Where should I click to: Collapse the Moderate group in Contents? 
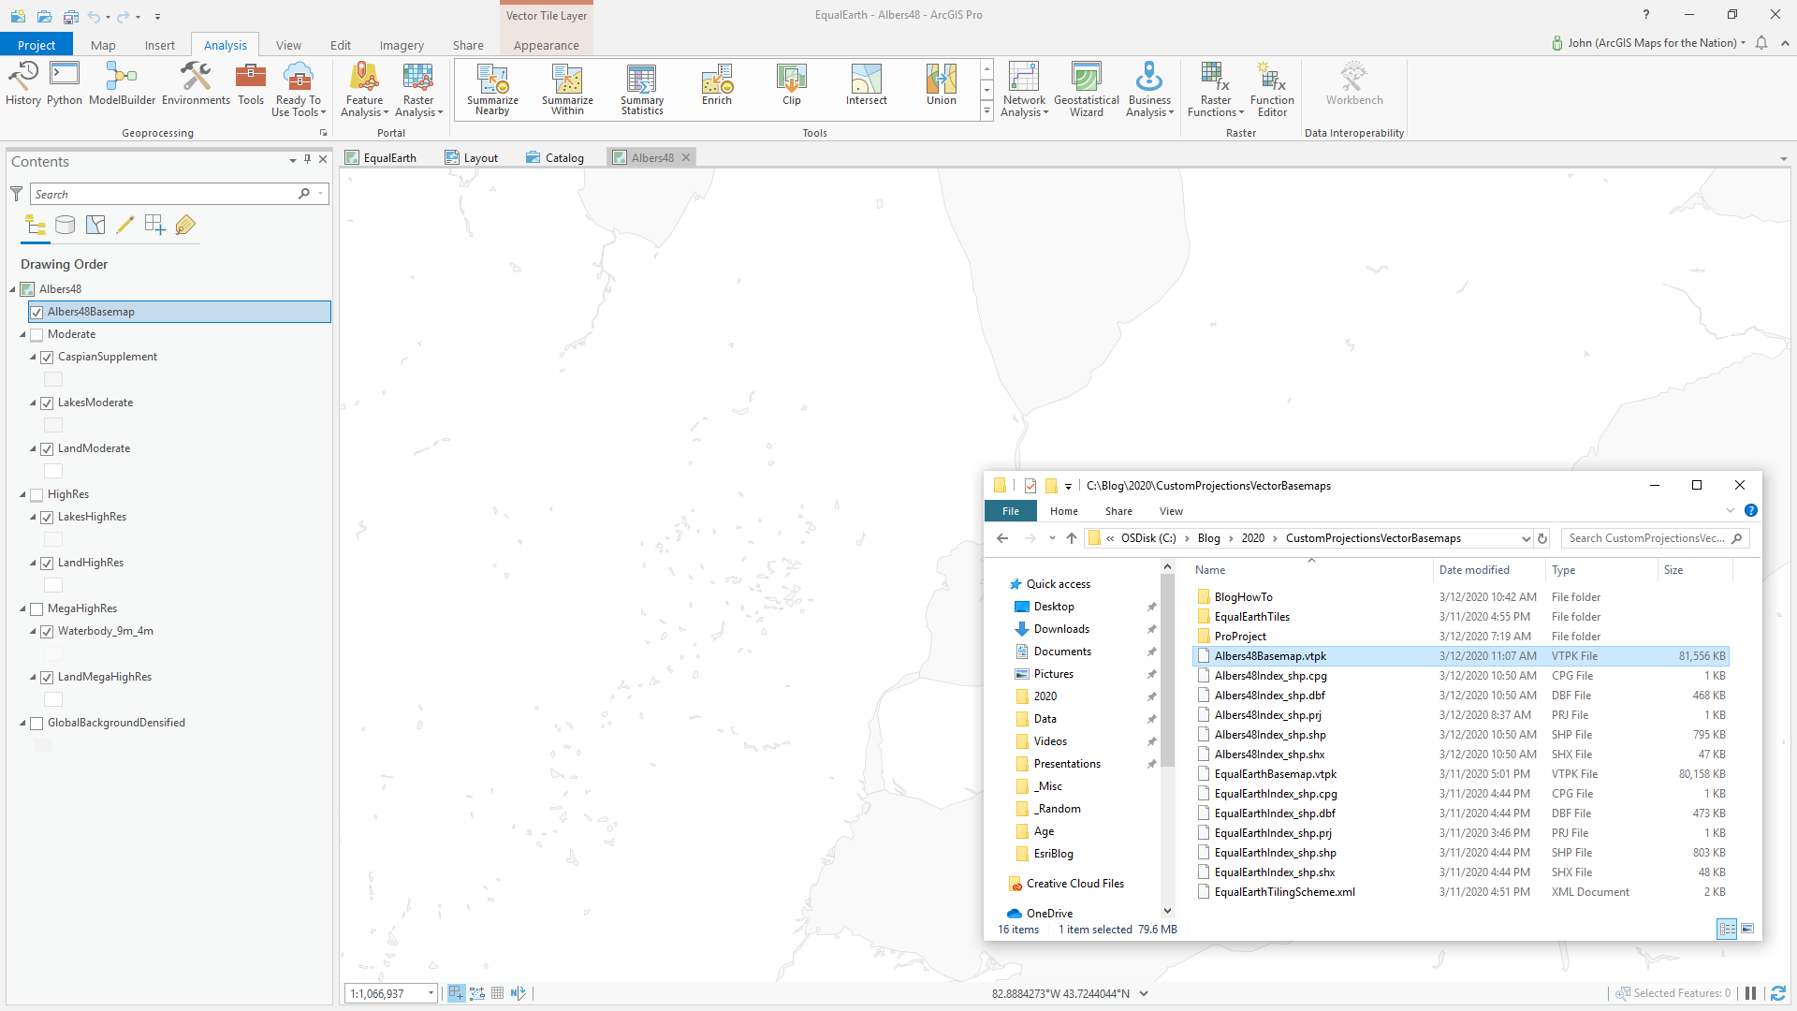click(x=22, y=334)
